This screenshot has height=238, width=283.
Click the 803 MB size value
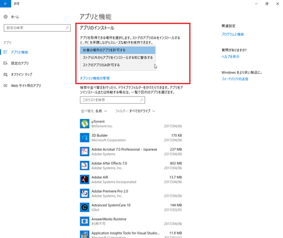(x=176, y=163)
